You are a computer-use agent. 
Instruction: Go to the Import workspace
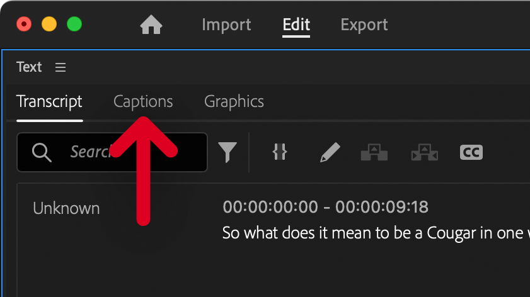[x=226, y=25]
